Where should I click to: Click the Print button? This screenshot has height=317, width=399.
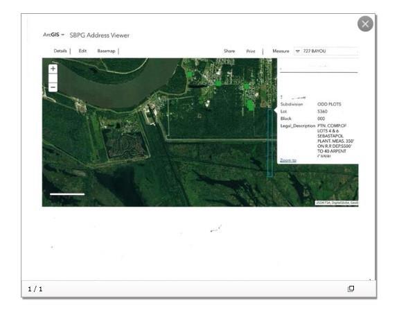[251, 51]
